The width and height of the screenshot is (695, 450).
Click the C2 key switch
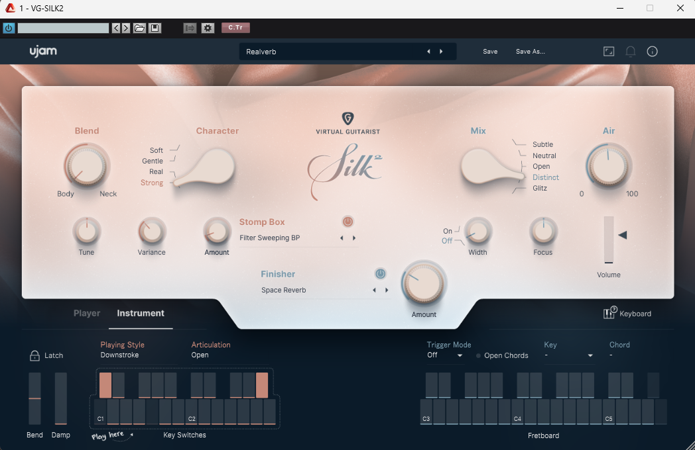coord(192,412)
